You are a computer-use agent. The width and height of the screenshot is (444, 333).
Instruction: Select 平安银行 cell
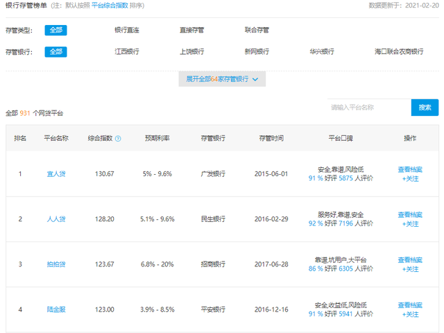pyautogui.click(x=213, y=309)
